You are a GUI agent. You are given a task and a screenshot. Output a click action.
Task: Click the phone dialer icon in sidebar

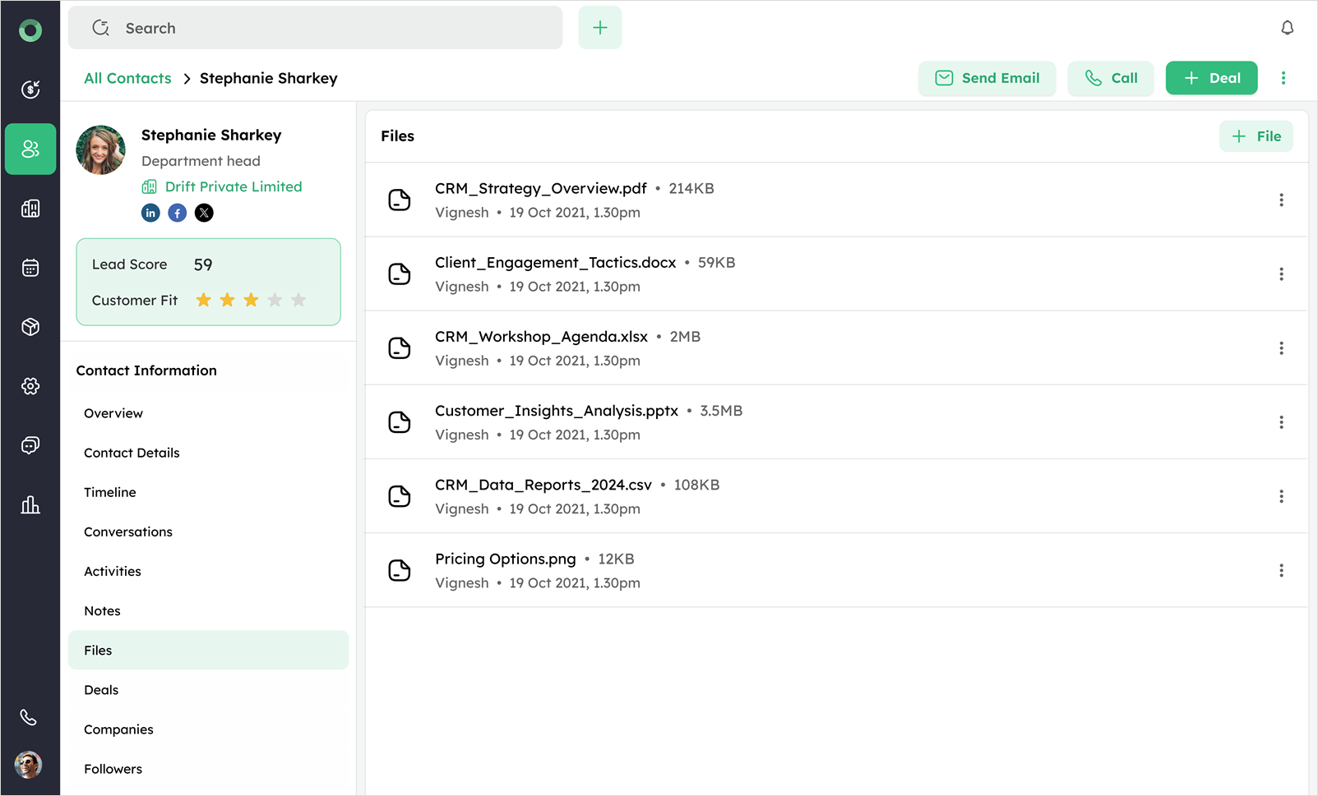[29, 717]
